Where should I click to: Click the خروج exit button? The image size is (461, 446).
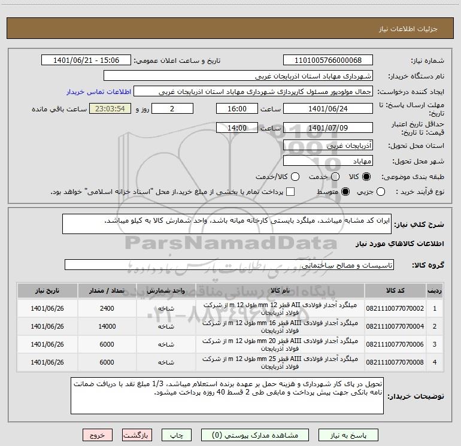click(98, 435)
